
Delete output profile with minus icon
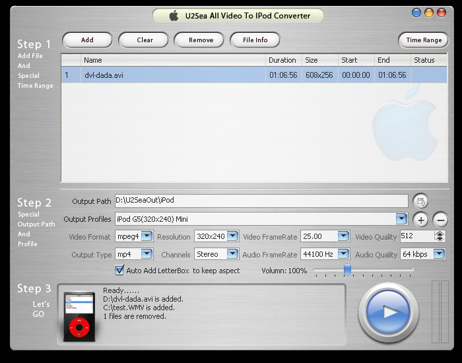[x=440, y=220]
